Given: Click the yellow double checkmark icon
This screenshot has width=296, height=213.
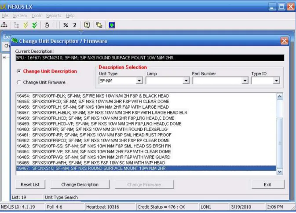Looking at the screenshot, I should [26, 25].
